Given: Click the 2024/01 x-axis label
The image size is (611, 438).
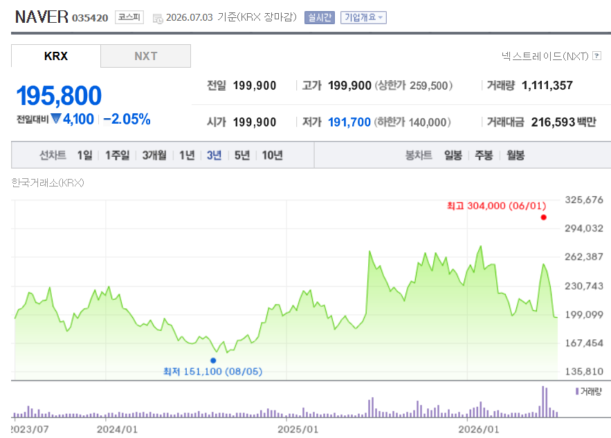Looking at the screenshot, I should tap(118, 430).
